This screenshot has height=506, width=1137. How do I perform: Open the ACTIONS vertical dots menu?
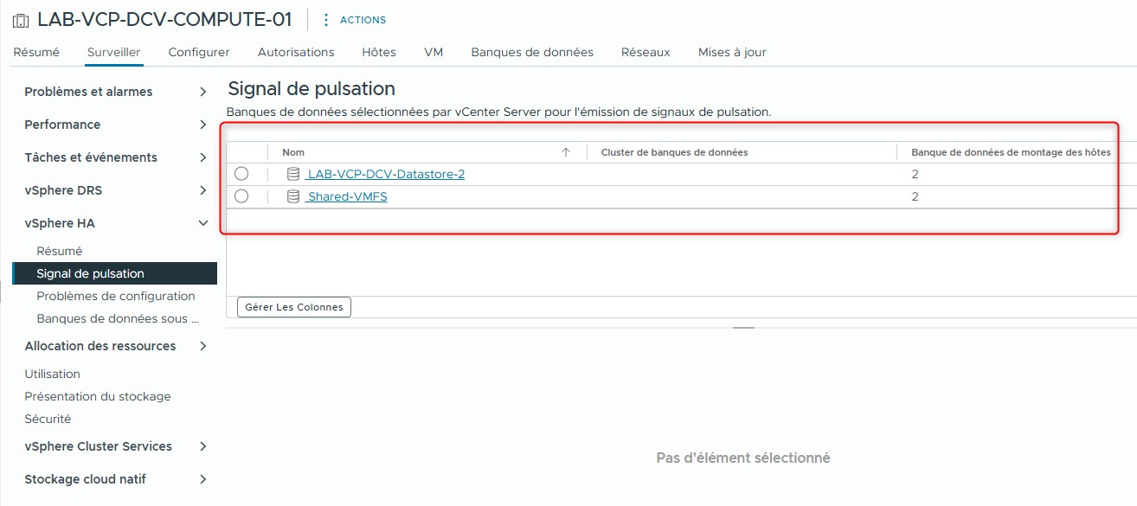click(x=324, y=19)
